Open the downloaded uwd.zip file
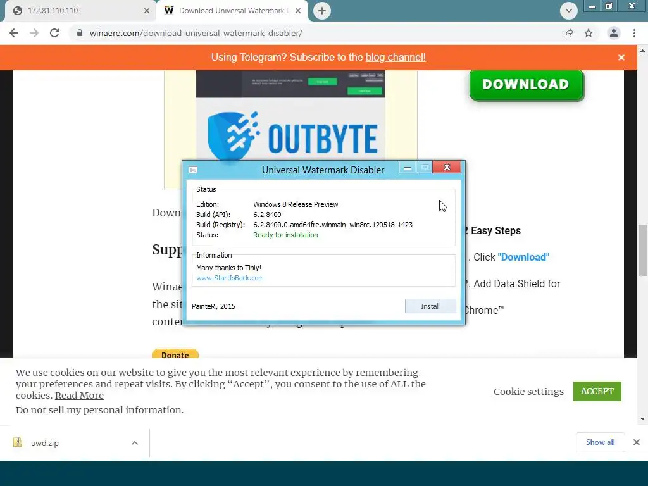648x486 pixels. [x=45, y=443]
